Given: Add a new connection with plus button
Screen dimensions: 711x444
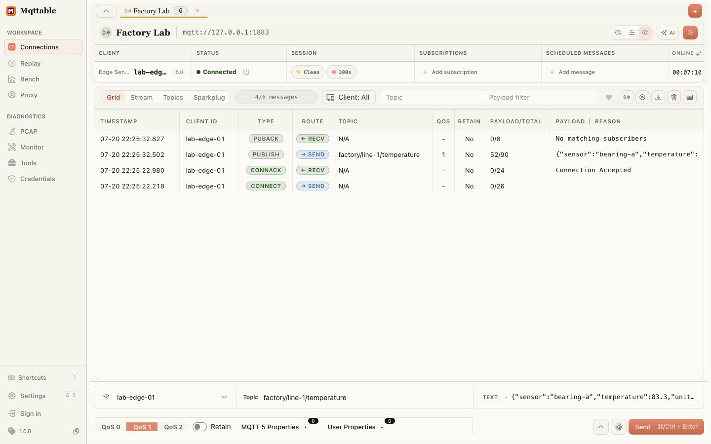Looking at the screenshot, I should click(695, 11).
